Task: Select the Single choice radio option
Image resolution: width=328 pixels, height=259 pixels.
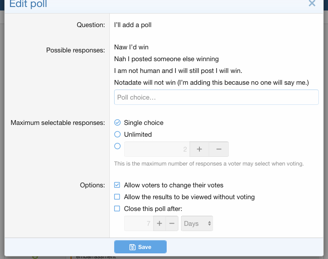Action: (x=117, y=123)
